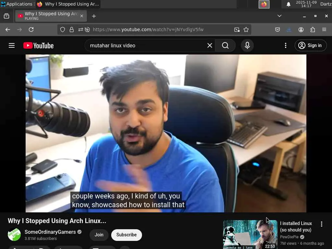Pause the video by clicking the player
332x249 pixels.
click(166, 133)
